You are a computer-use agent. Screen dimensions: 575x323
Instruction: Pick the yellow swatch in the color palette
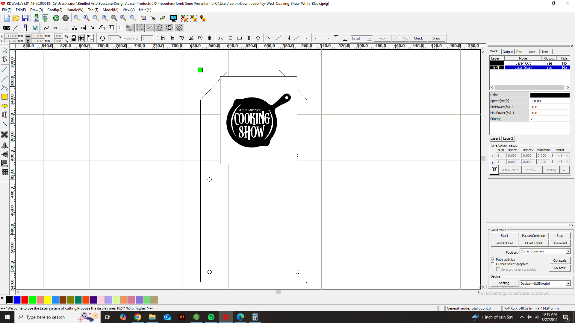tap(48, 300)
